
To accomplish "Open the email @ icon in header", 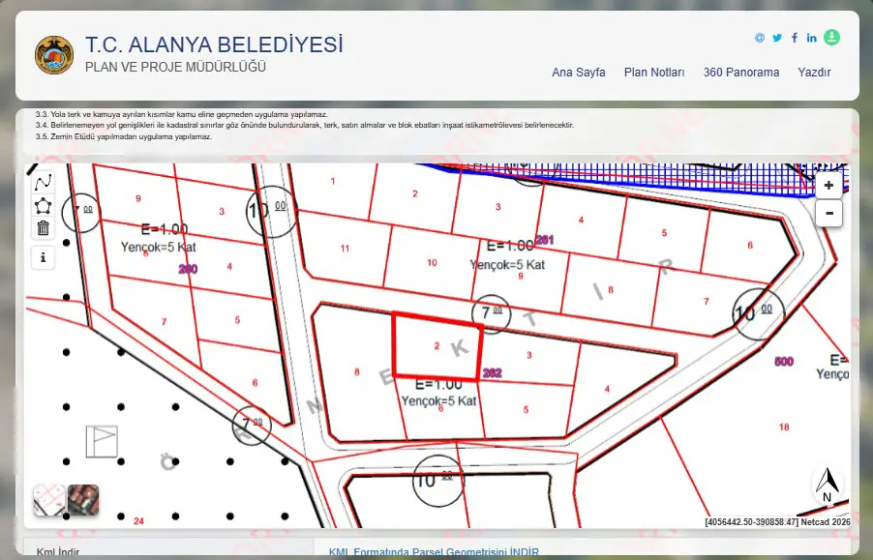I will coord(760,38).
